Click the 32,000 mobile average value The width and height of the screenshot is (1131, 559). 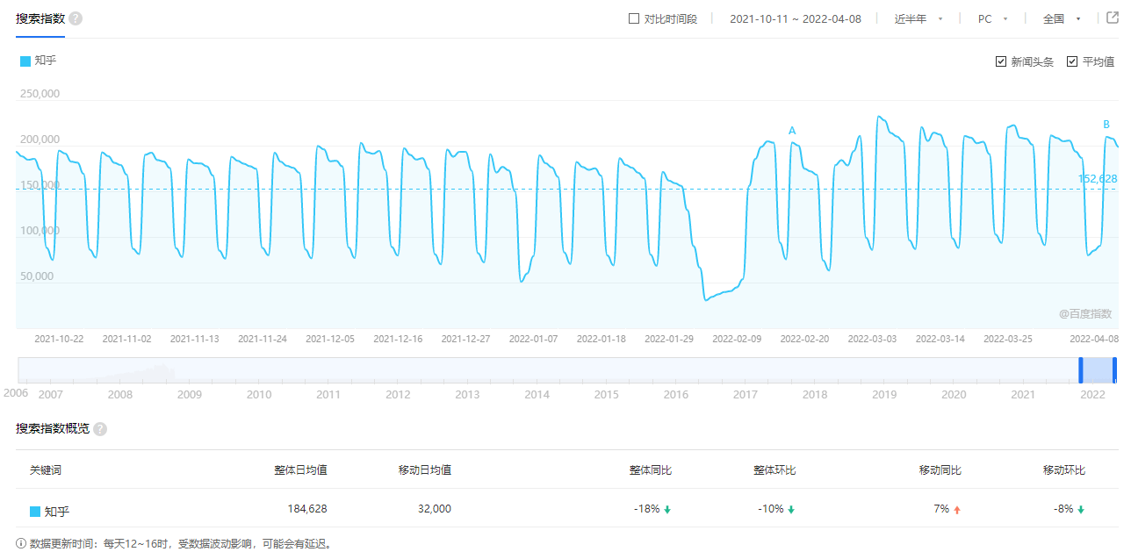(x=434, y=509)
